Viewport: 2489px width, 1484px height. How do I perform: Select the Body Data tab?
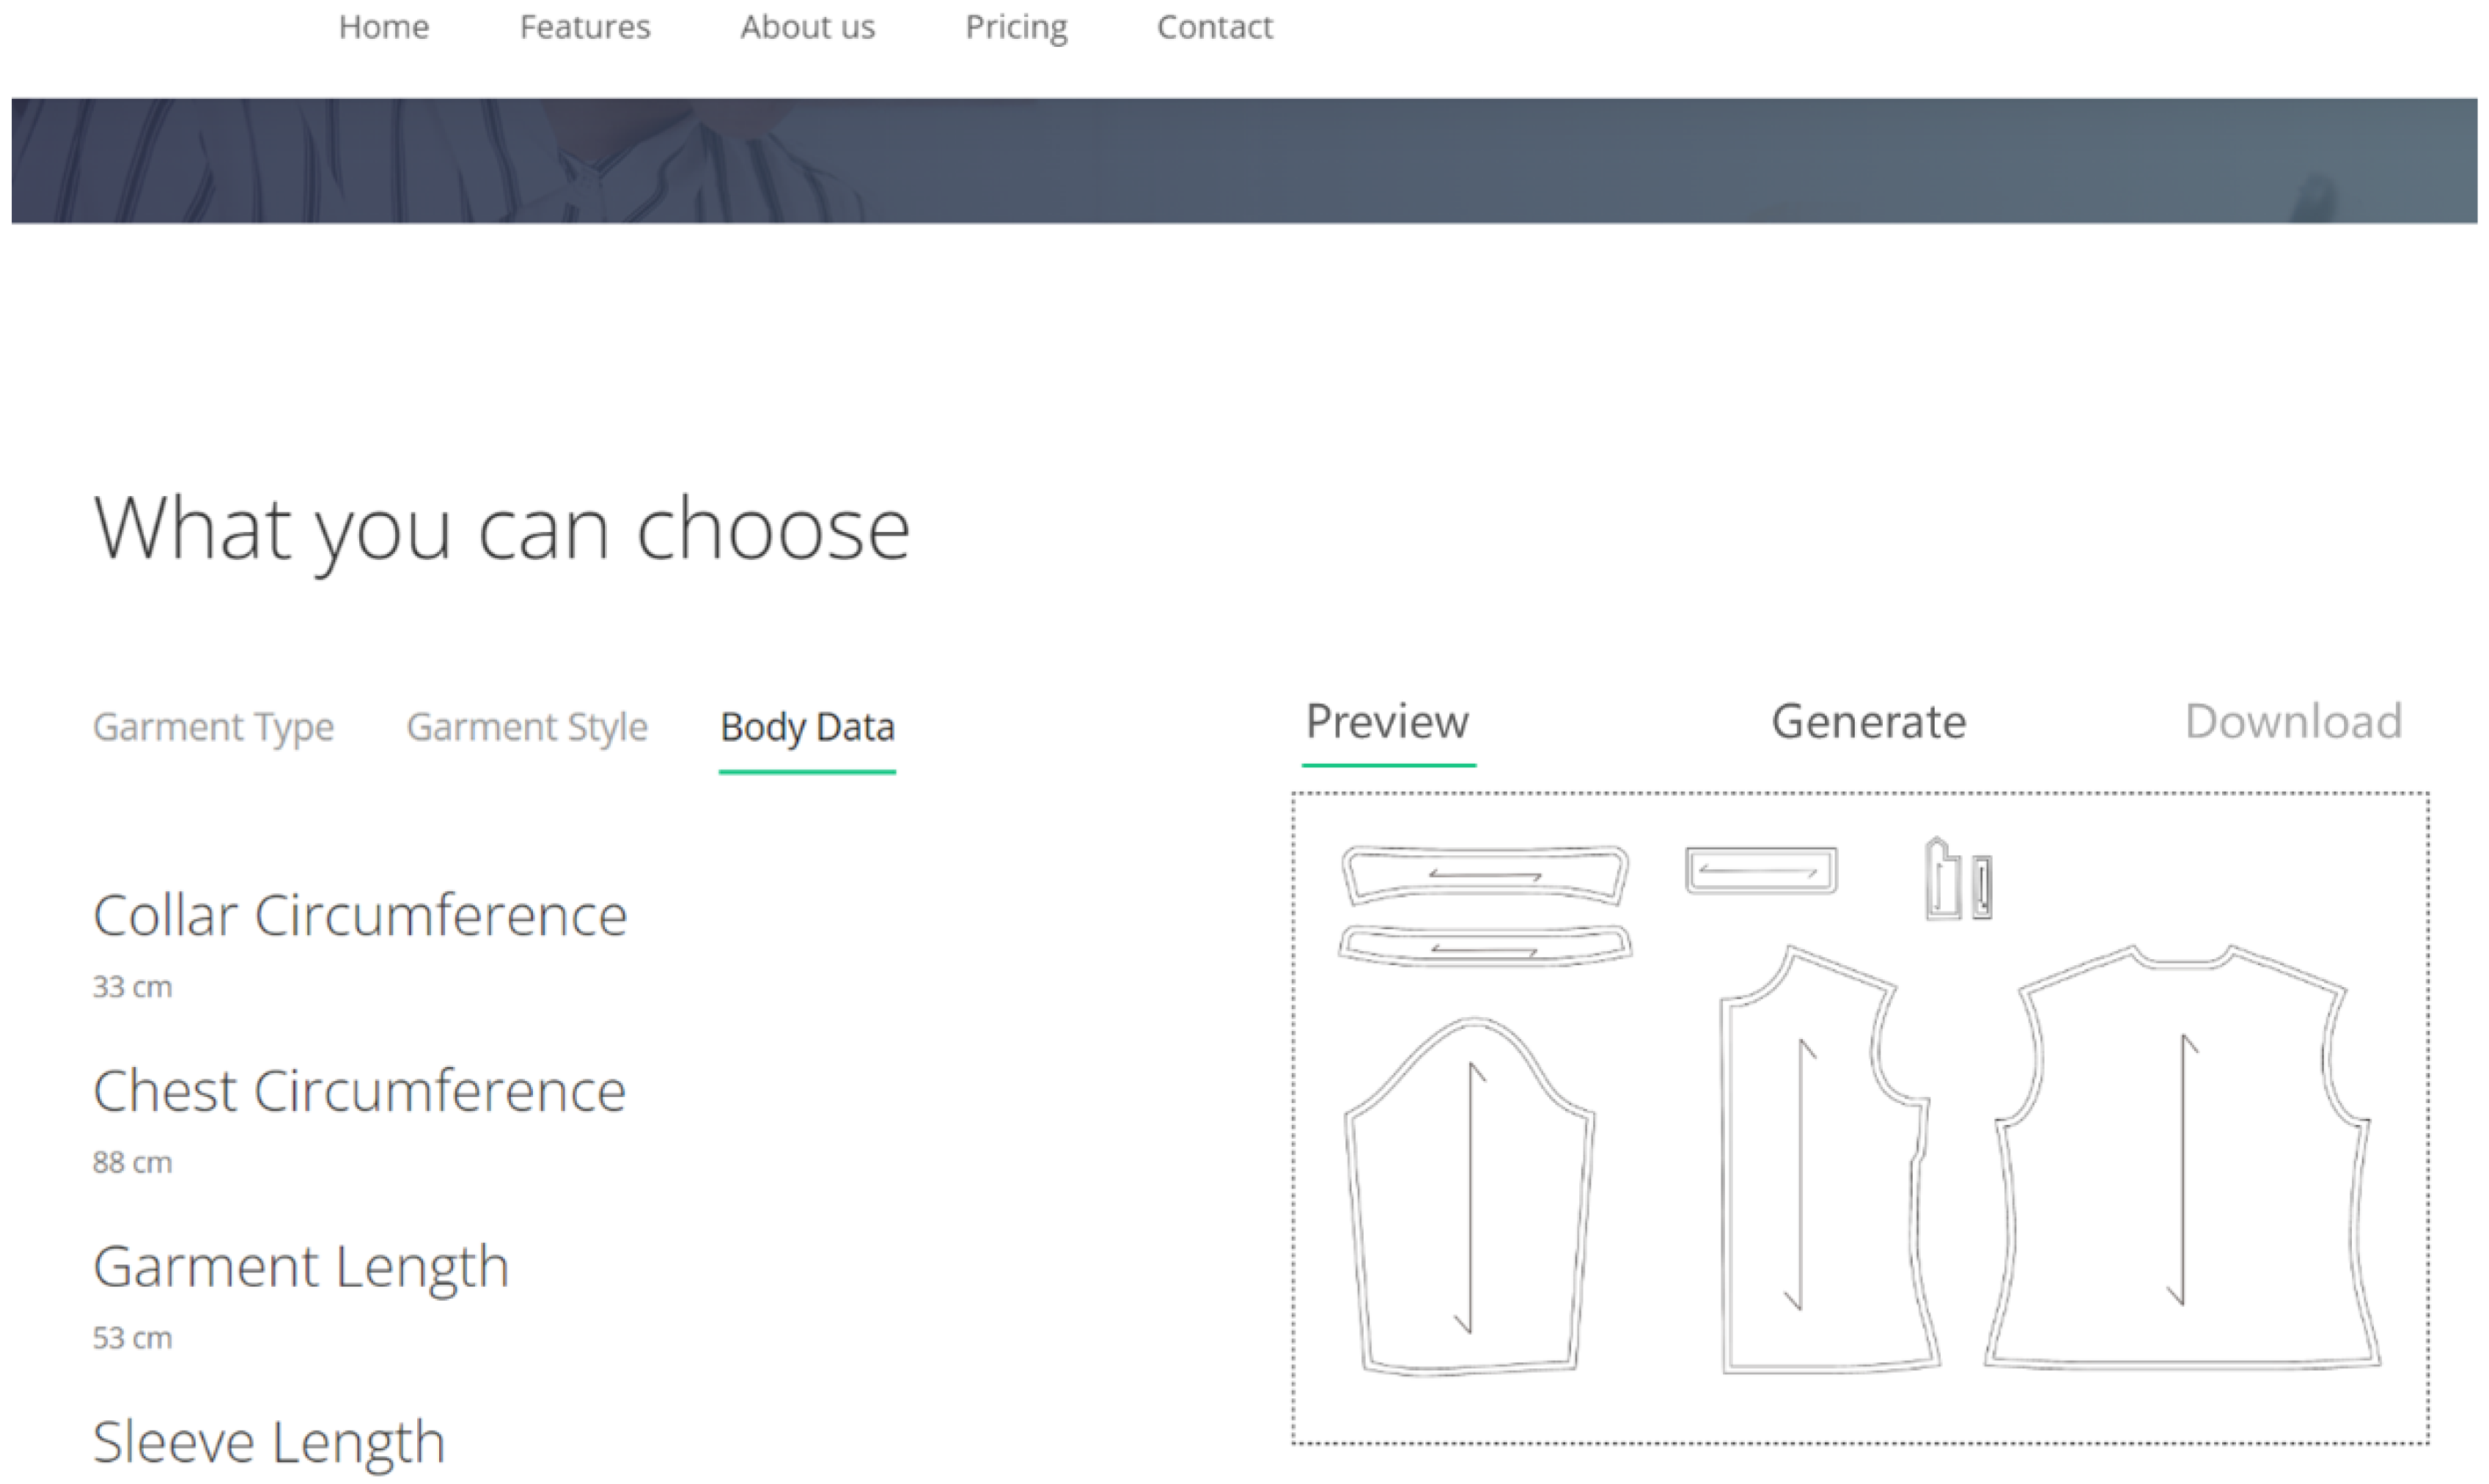click(807, 727)
